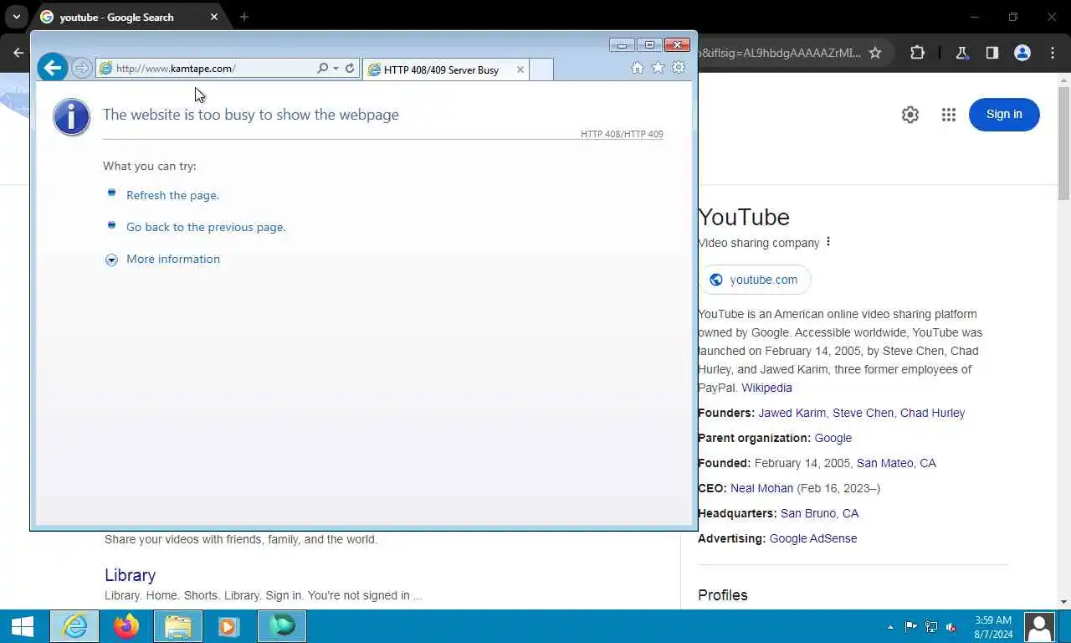Click the Action Center flag tray icon

point(910,626)
